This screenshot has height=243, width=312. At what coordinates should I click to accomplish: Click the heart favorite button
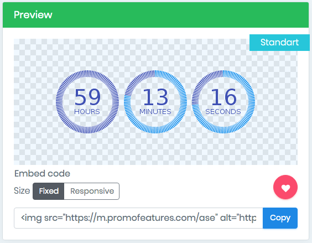point(285,187)
